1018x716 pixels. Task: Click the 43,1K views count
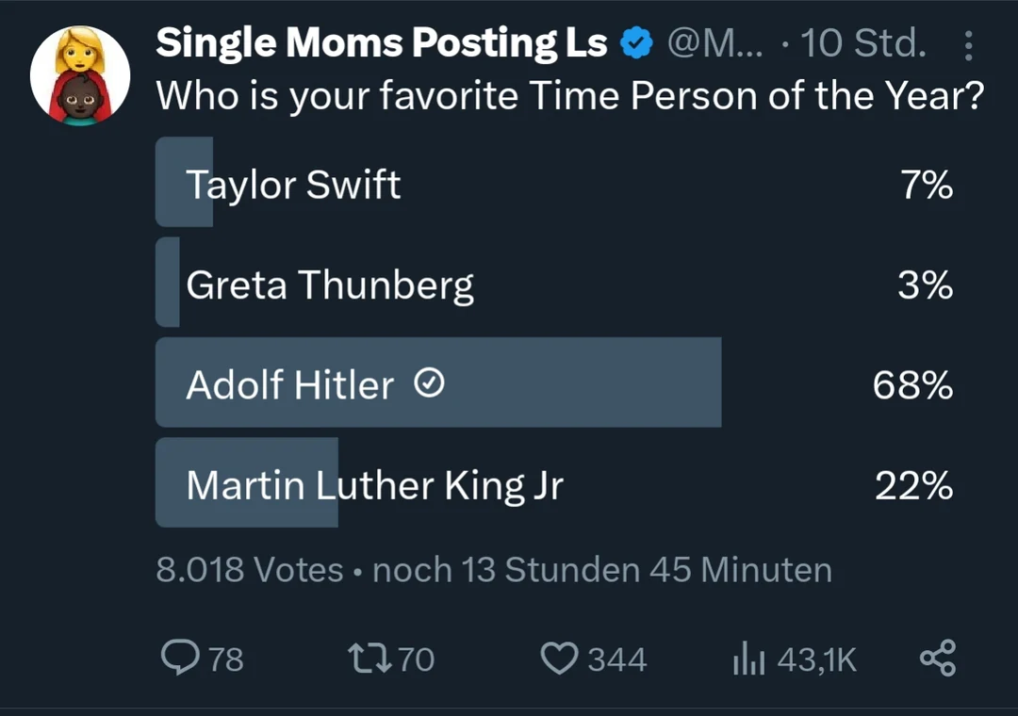(816, 659)
